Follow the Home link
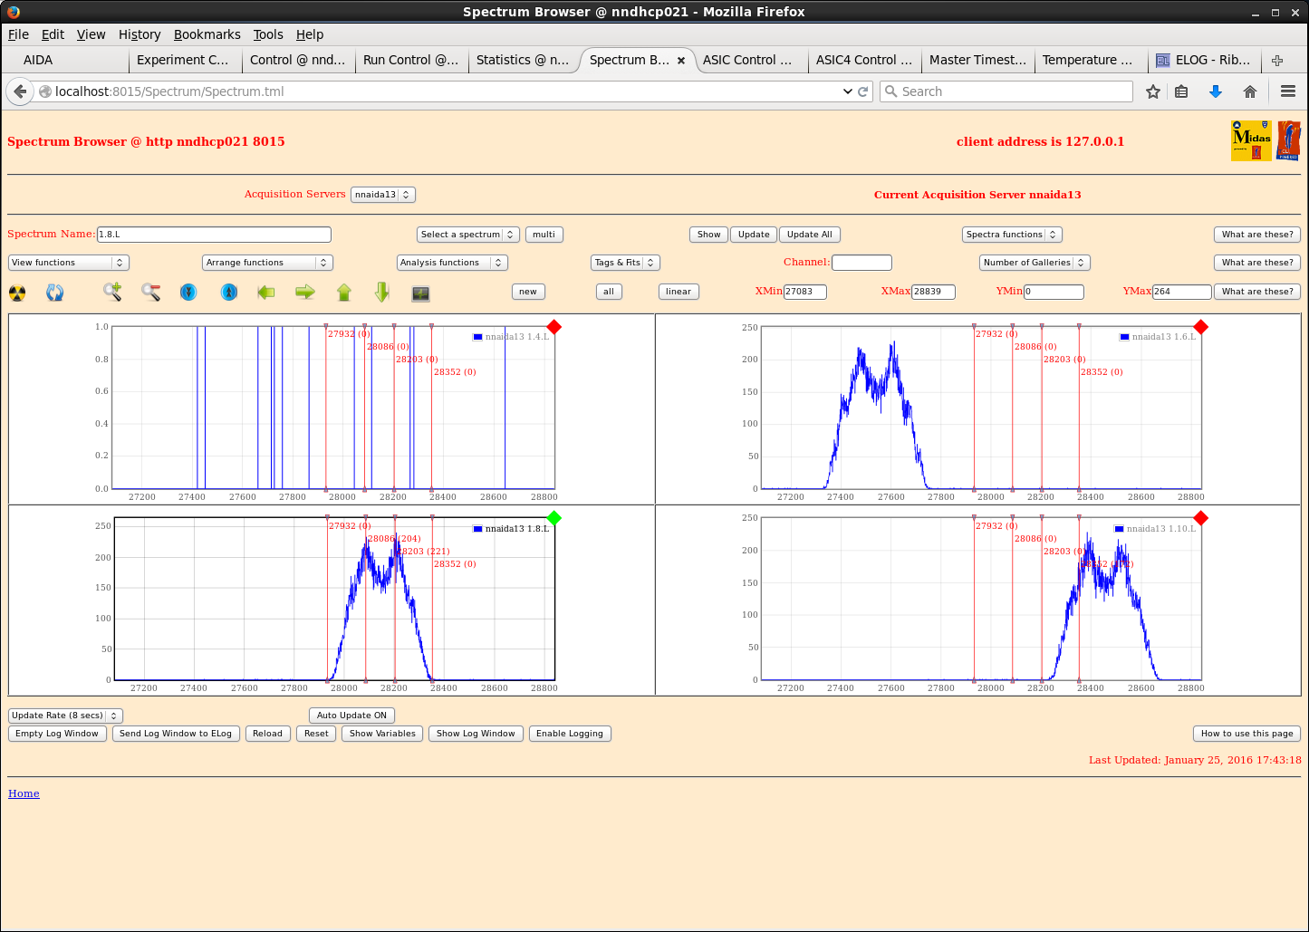This screenshot has height=932, width=1309. tap(24, 793)
